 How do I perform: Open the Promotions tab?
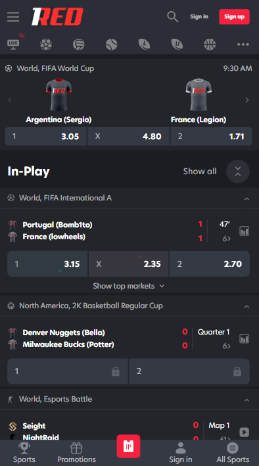tap(76, 452)
